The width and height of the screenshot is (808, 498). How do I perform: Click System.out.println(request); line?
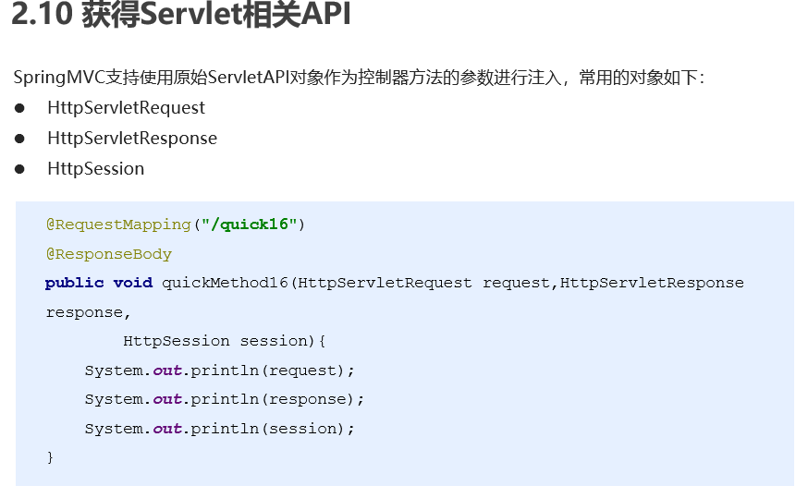tap(220, 370)
